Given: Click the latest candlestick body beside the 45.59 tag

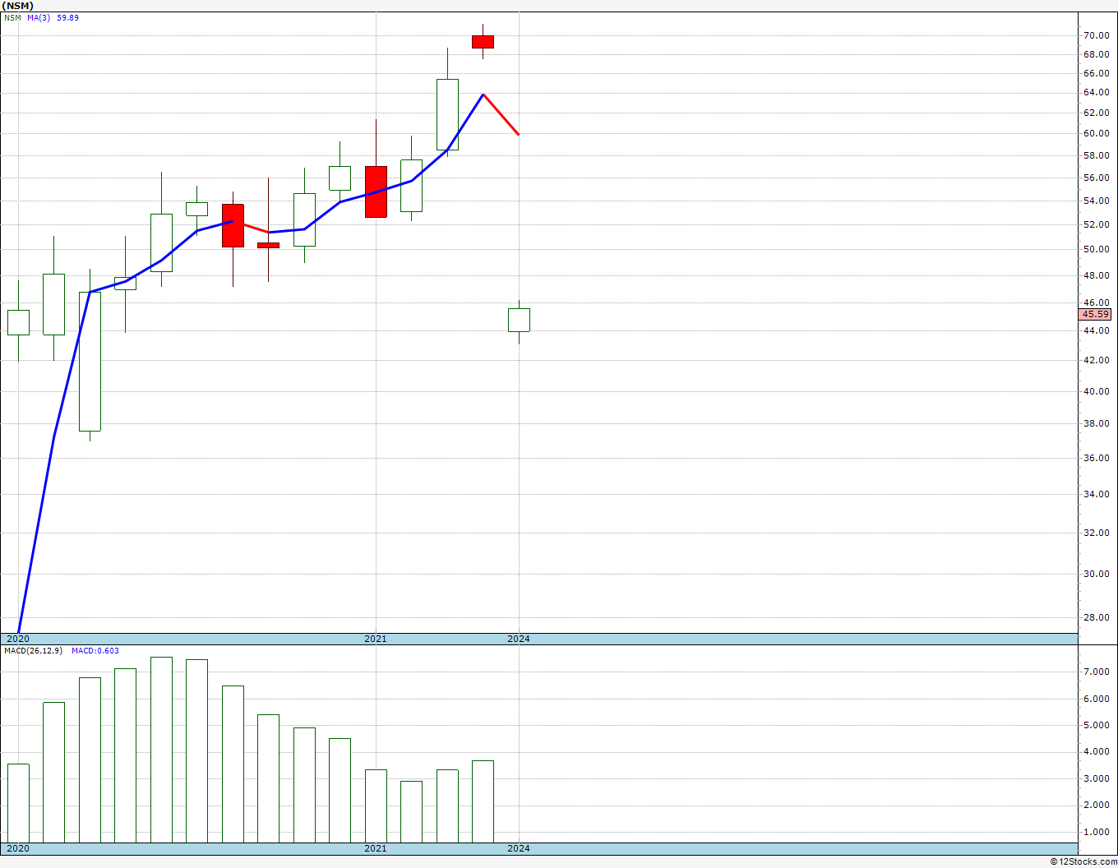Looking at the screenshot, I should tap(519, 320).
